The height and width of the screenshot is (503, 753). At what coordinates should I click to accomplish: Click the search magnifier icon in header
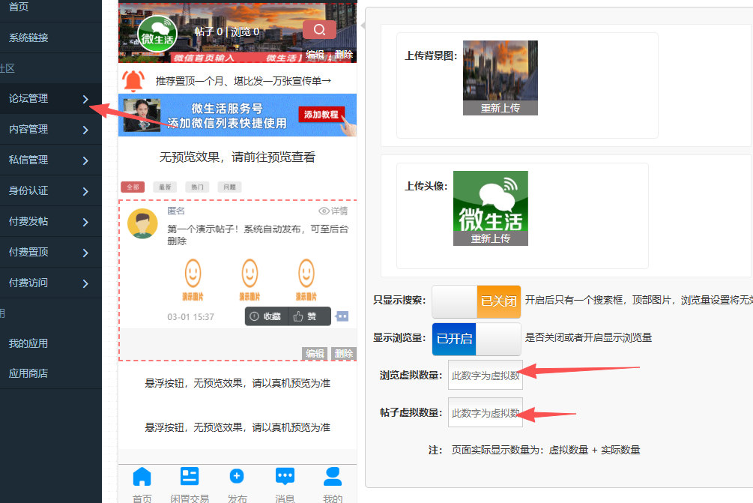pyautogui.click(x=319, y=30)
